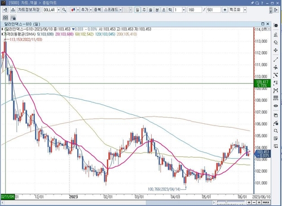282x206 pixels.
Task: Click the dotted list tool icon
Action: click(276, 83)
